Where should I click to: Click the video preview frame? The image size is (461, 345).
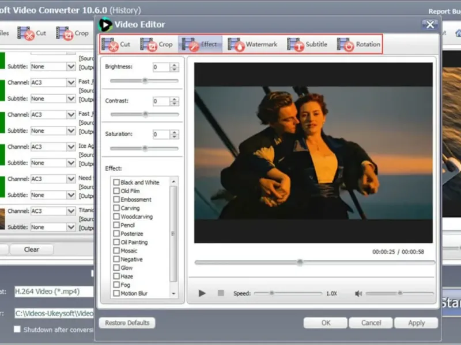click(x=313, y=152)
